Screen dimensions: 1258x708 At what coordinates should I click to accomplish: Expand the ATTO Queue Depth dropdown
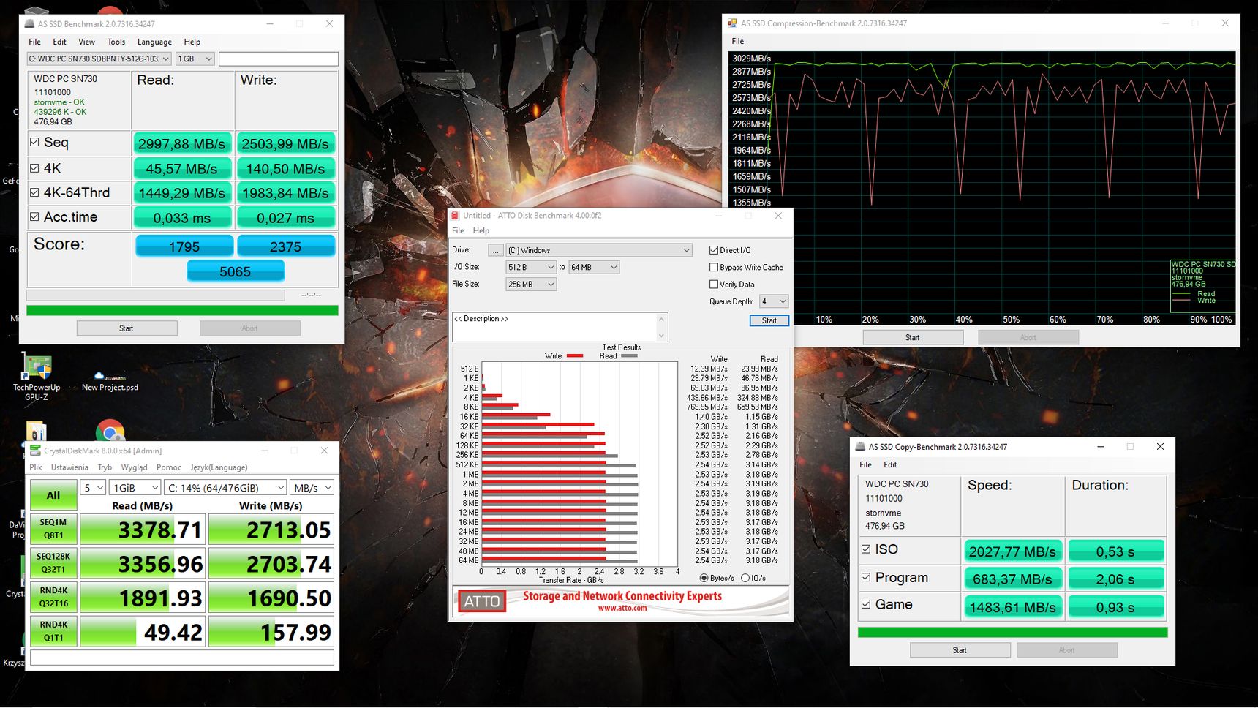click(774, 301)
